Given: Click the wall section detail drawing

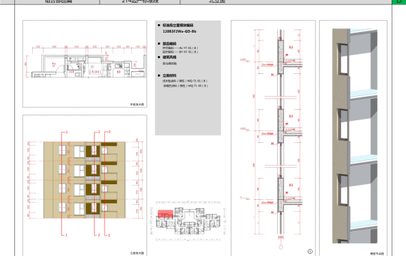Looking at the screenshot, I should pyautogui.click(x=274, y=138).
